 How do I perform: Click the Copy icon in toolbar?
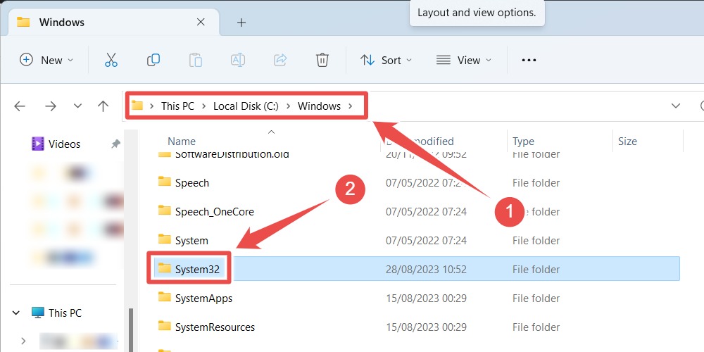click(x=153, y=60)
